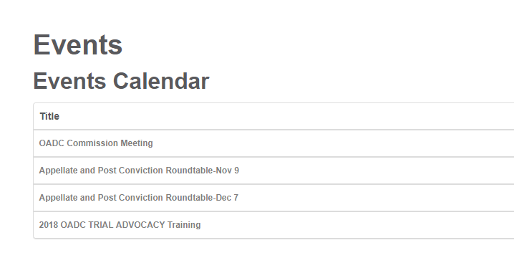Open the OADC Commission Meeting event
514x268 pixels.
96,143
